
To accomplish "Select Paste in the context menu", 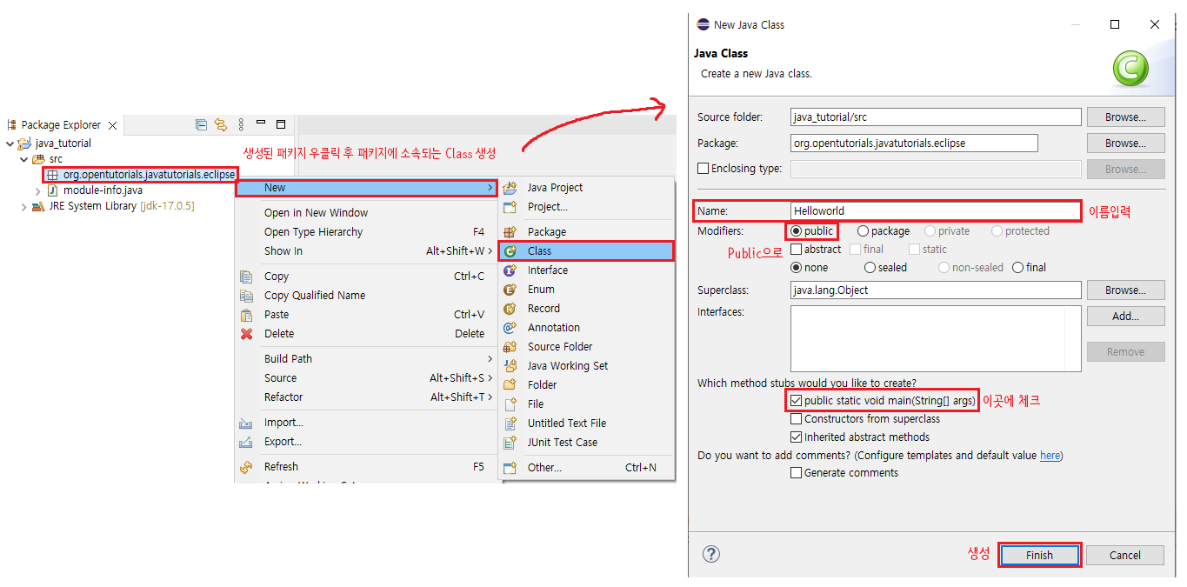I will 366,315.
